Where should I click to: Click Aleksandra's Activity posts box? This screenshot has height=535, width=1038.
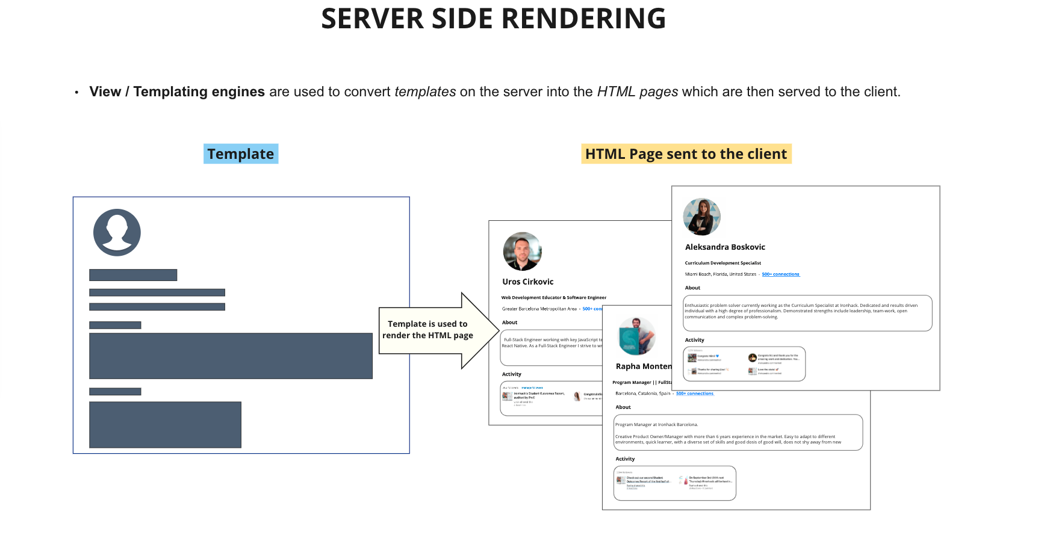point(744,363)
